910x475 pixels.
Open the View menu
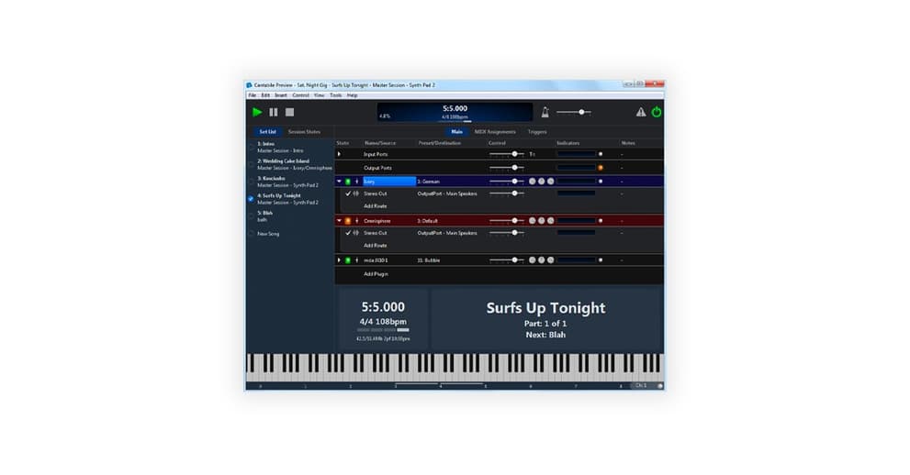pyautogui.click(x=320, y=95)
